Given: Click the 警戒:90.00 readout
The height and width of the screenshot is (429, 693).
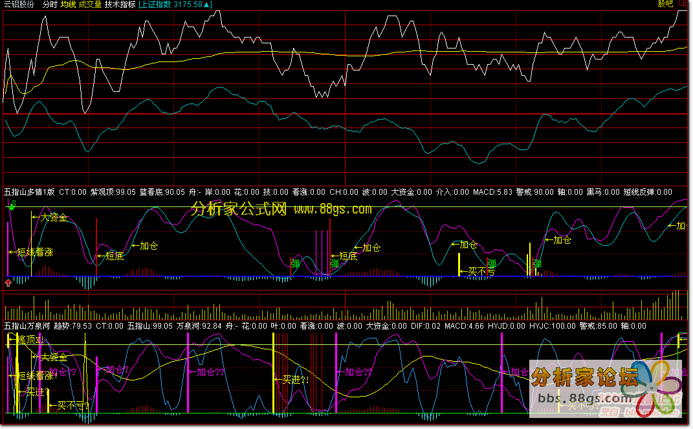Looking at the screenshot, I should click(534, 192).
